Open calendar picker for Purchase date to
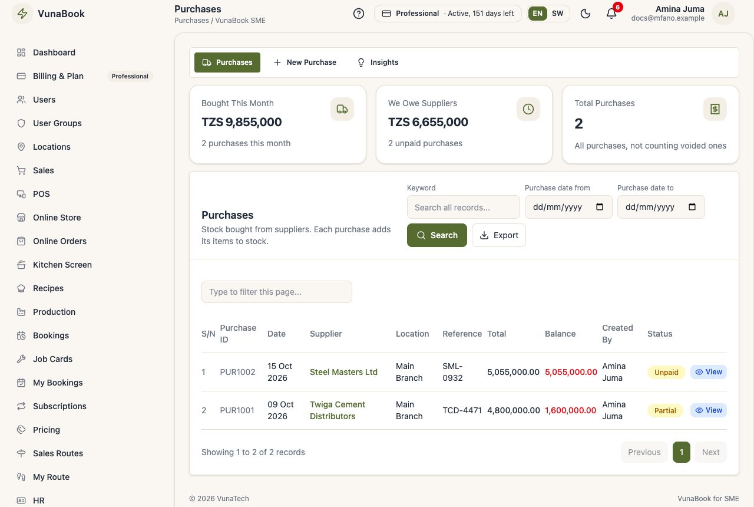Viewport: 754px width, 507px height. [x=693, y=207]
